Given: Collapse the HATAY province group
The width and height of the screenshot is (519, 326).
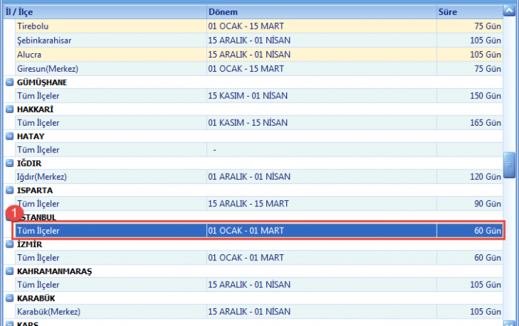Looking at the screenshot, I should (x=10, y=136).
